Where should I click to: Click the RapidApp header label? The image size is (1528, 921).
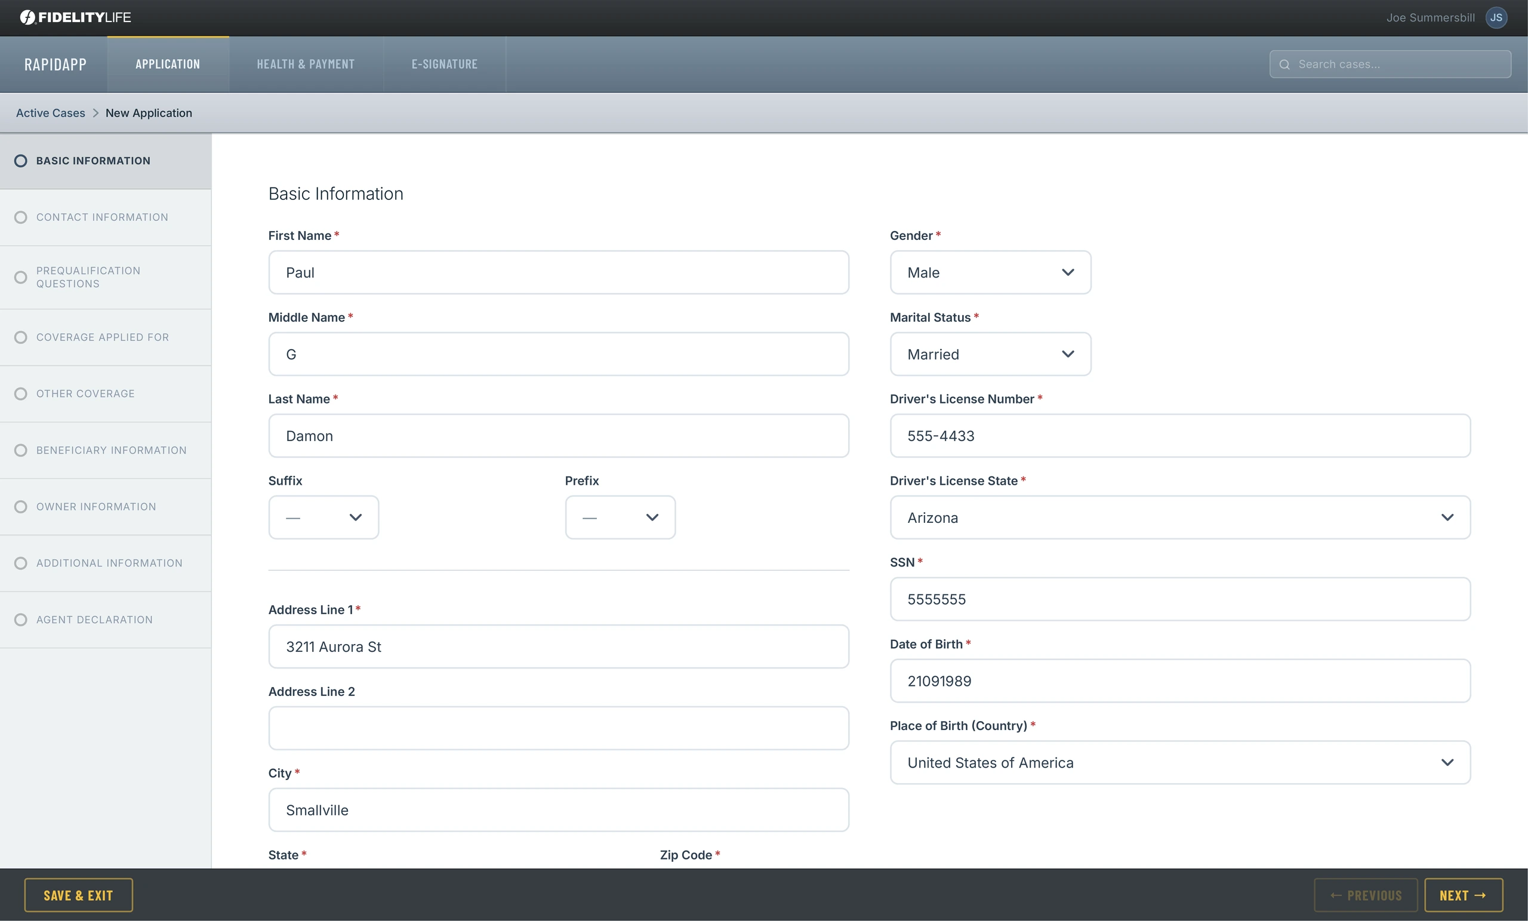55,64
